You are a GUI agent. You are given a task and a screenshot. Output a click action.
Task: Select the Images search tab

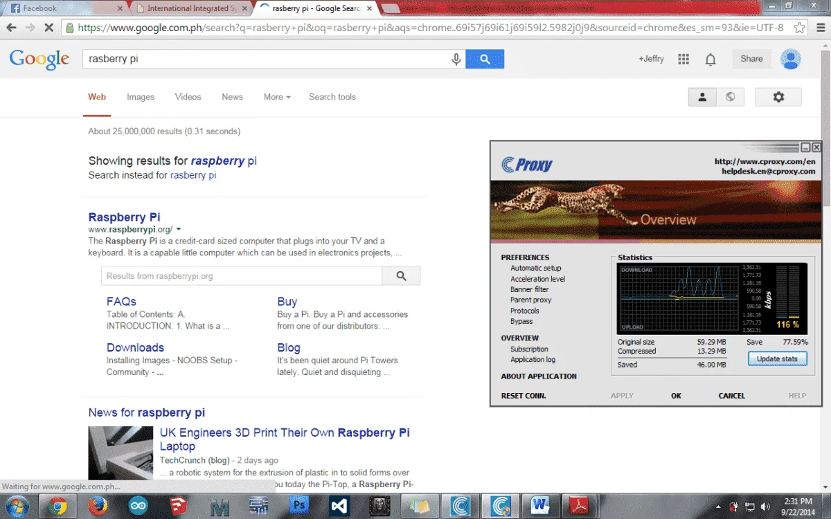point(141,97)
